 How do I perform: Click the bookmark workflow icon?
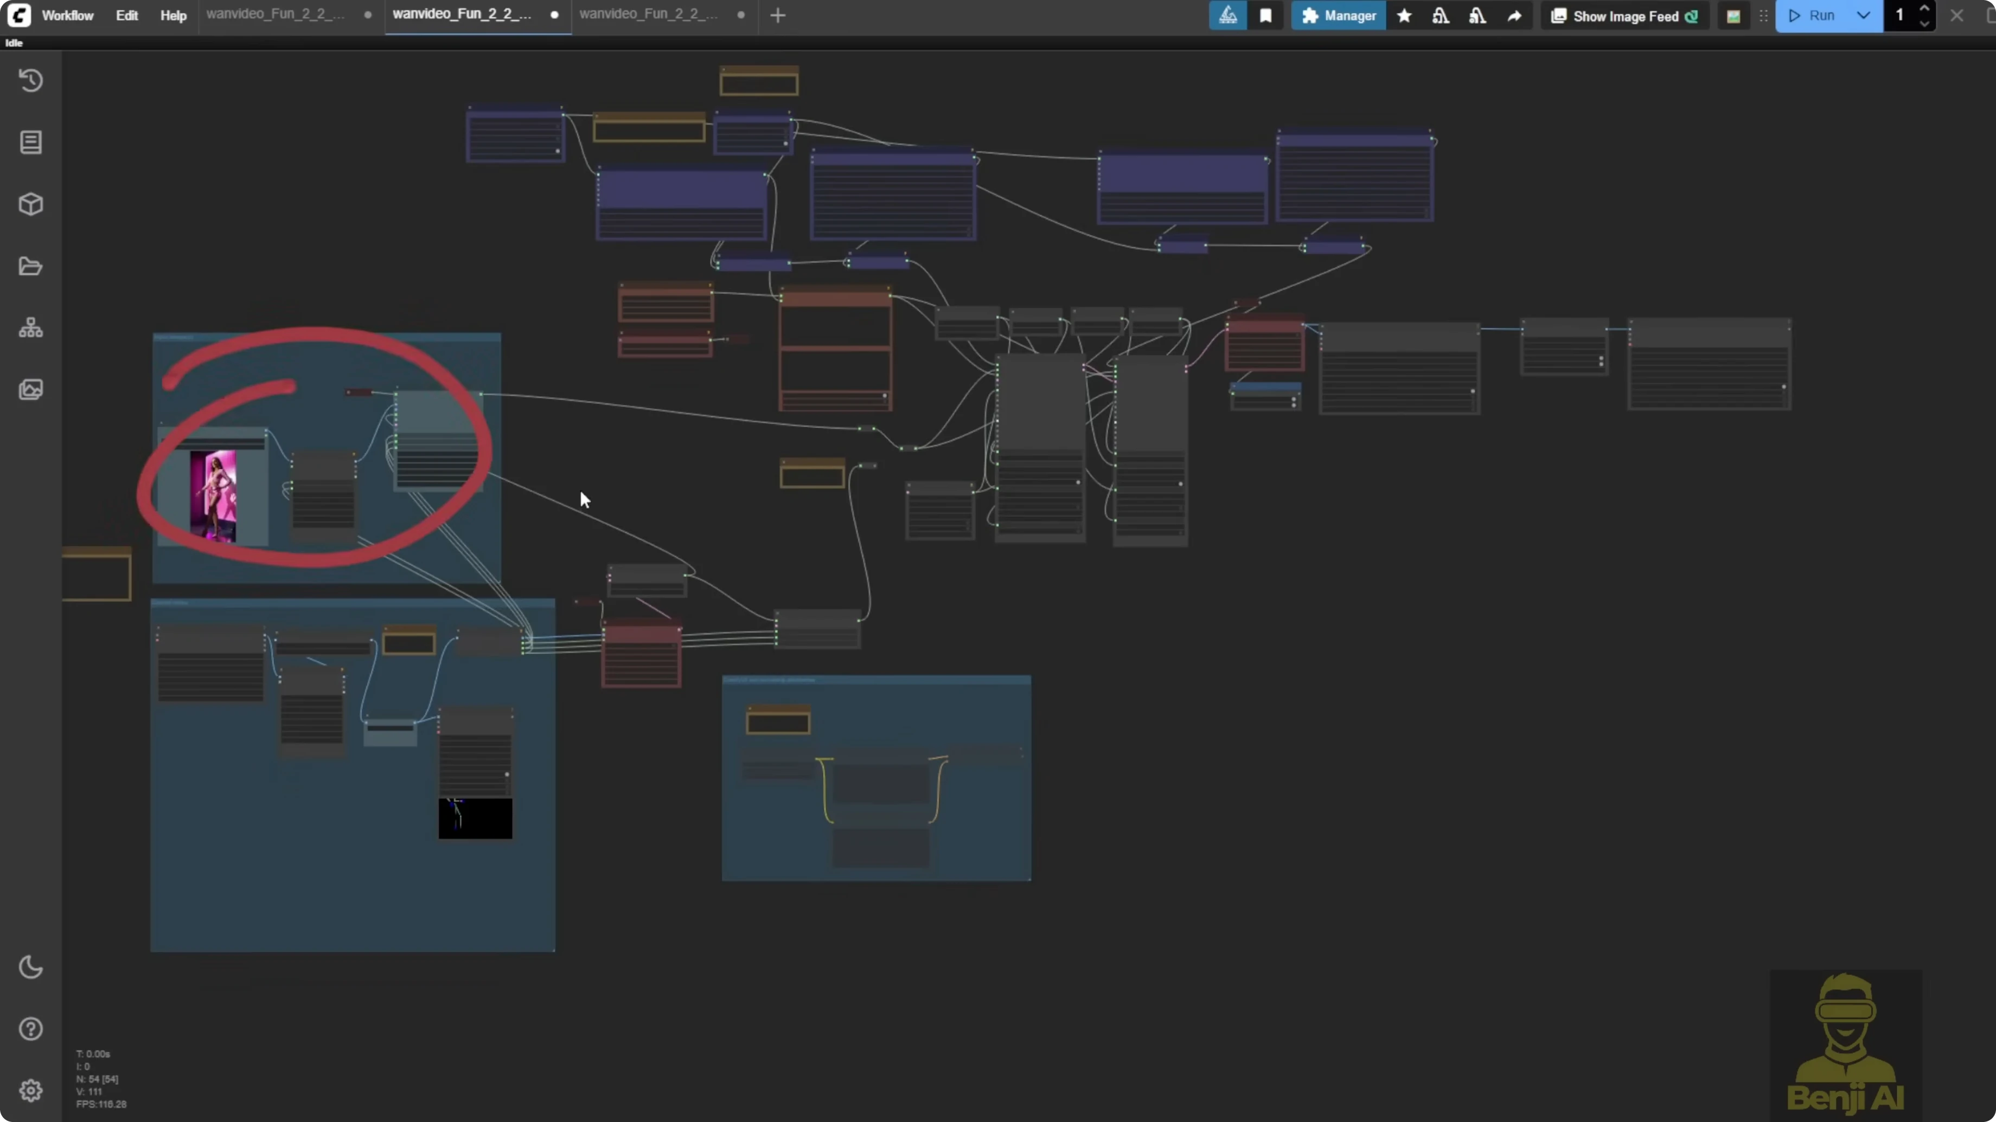pyautogui.click(x=1267, y=16)
